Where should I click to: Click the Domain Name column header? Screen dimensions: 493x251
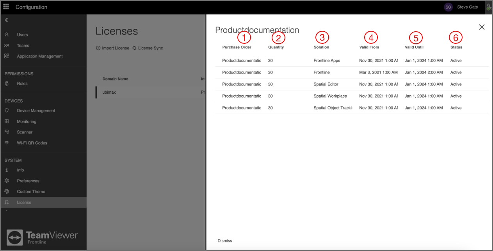tap(116, 79)
